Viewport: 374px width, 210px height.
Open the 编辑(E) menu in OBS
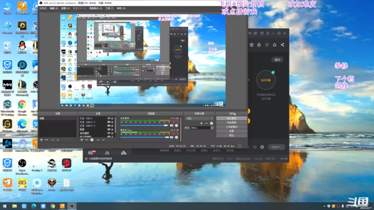(54, 8)
